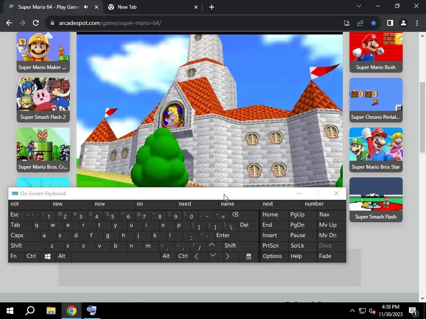Image resolution: width=426 pixels, height=319 pixels.
Task: Open taskbar search magnifier
Action: tap(30, 311)
